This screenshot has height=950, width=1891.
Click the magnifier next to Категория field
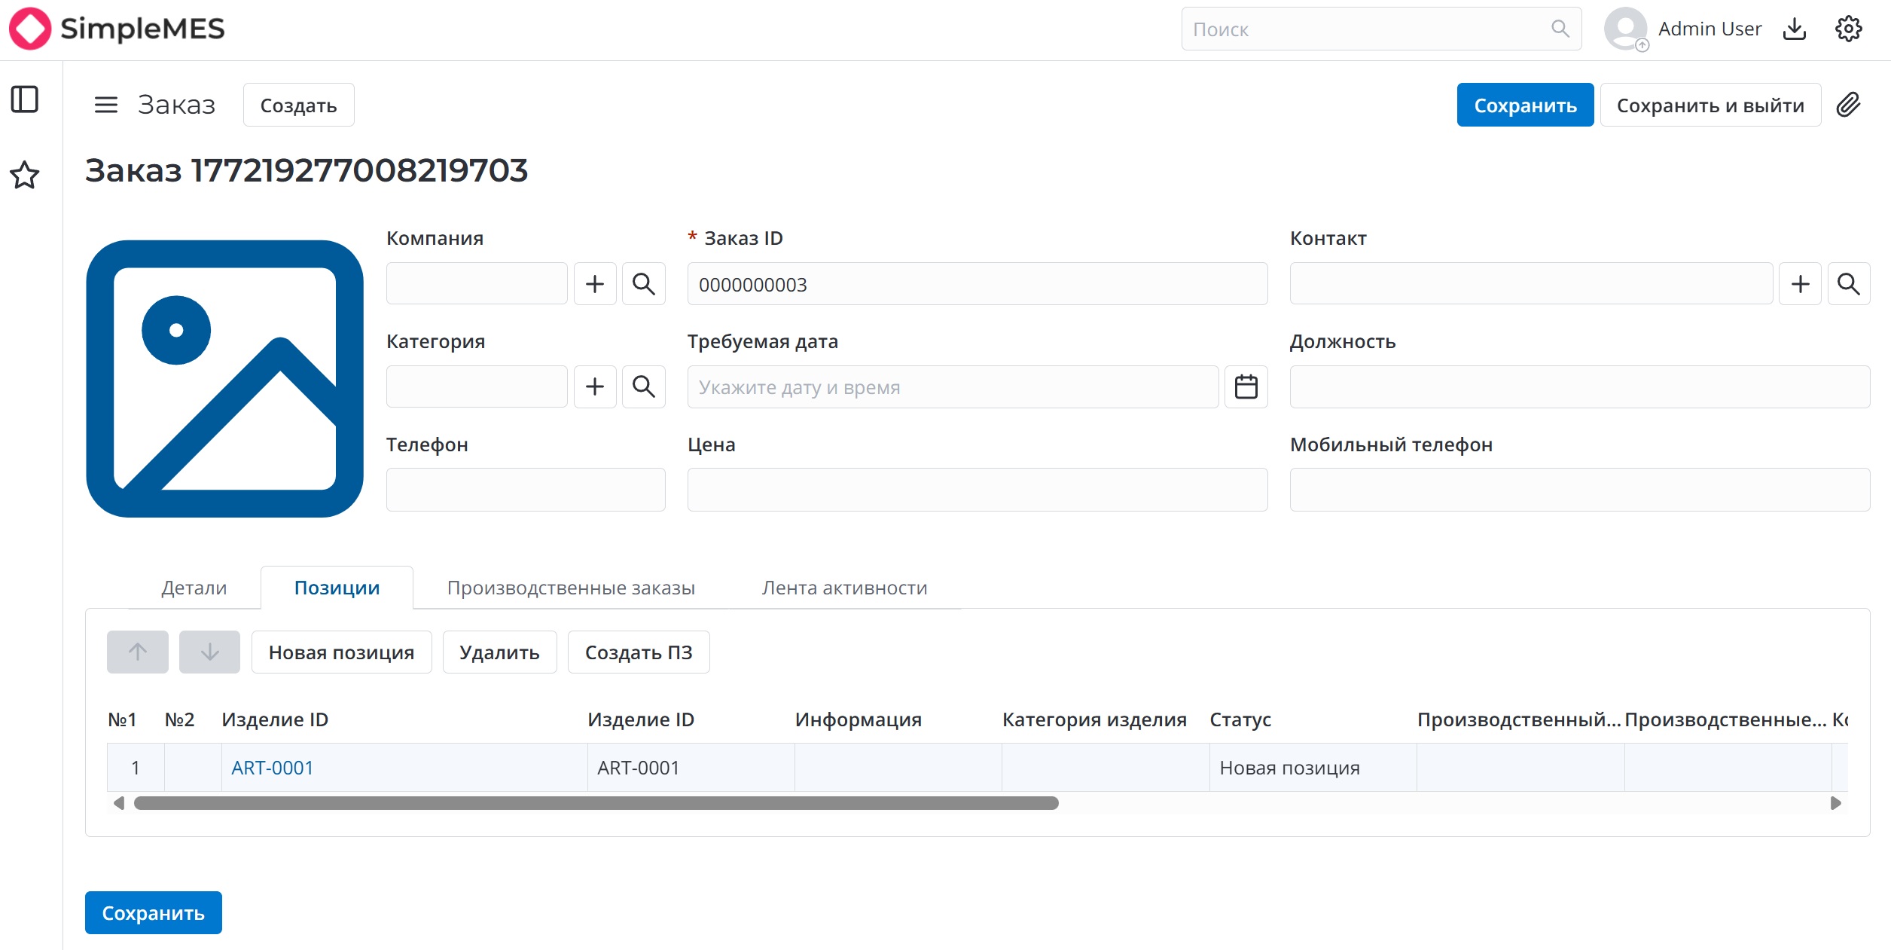[x=644, y=386]
